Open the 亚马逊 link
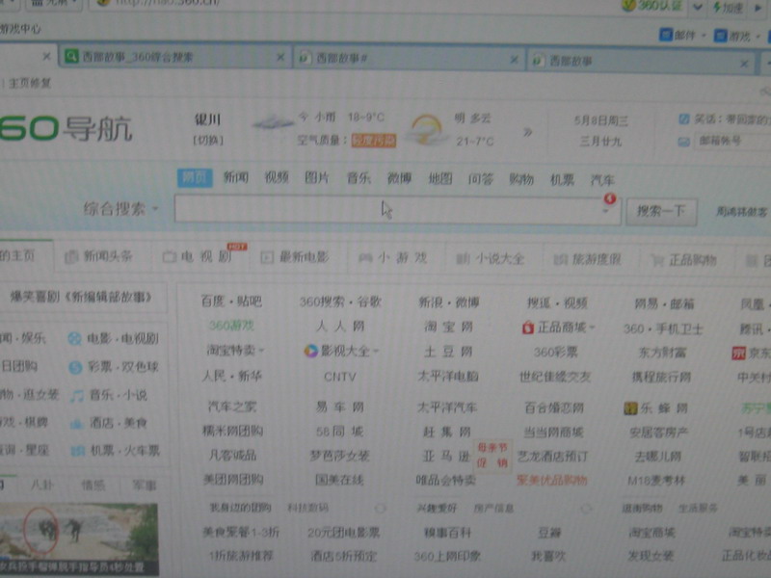 pyautogui.click(x=446, y=456)
